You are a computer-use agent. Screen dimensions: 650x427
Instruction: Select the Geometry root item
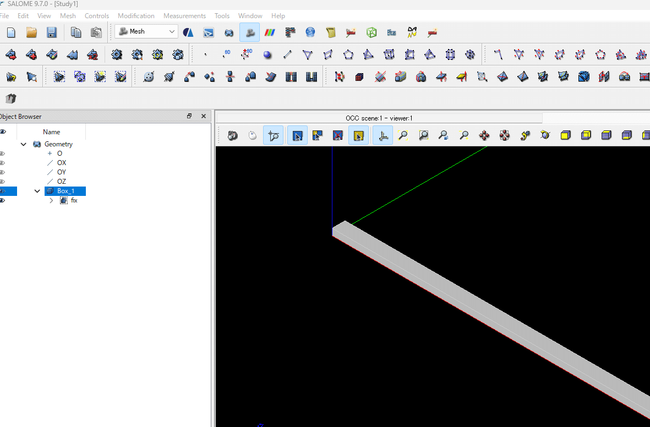pyautogui.click(x=58, y=144)
